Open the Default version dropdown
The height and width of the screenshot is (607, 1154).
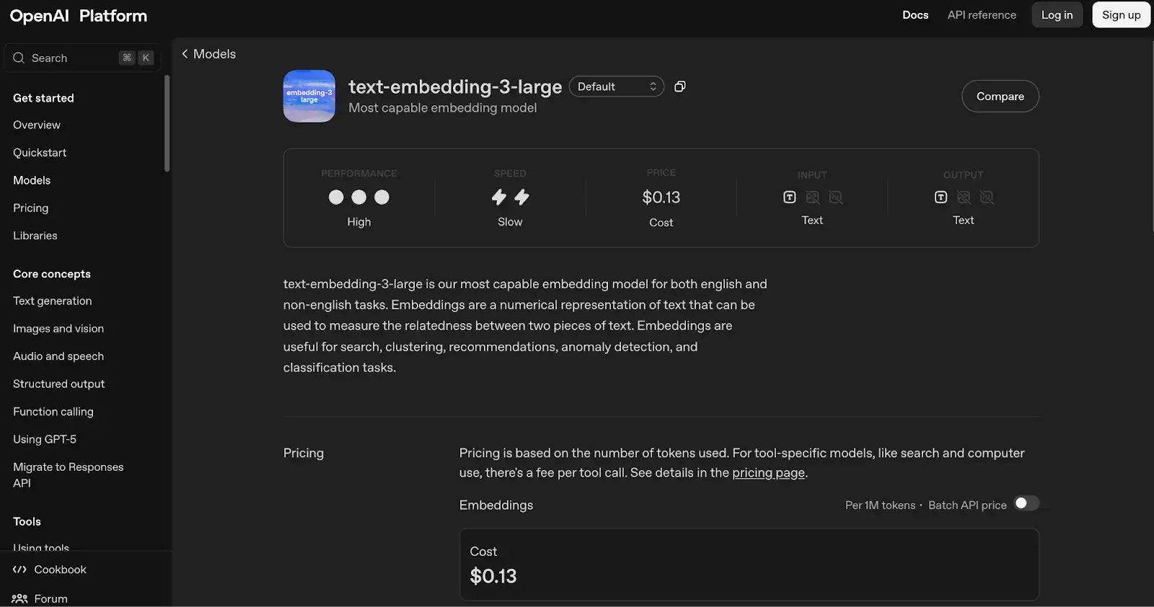click(617, 87)
